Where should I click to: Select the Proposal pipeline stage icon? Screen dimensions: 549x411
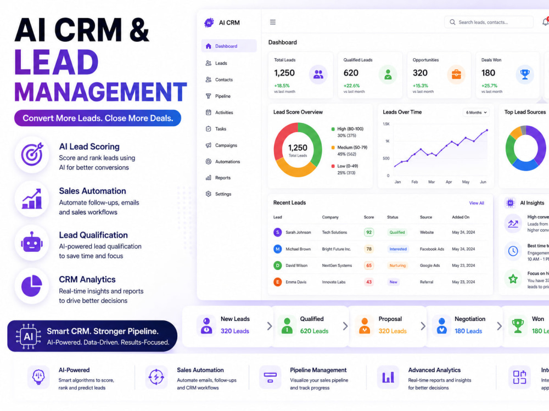tap(365, 325)
